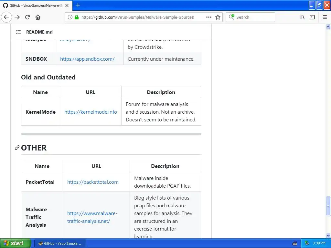Click the URL column header in OTHER table
The height and width of the screenshot is (248, 331).
[x=96, y=166]
